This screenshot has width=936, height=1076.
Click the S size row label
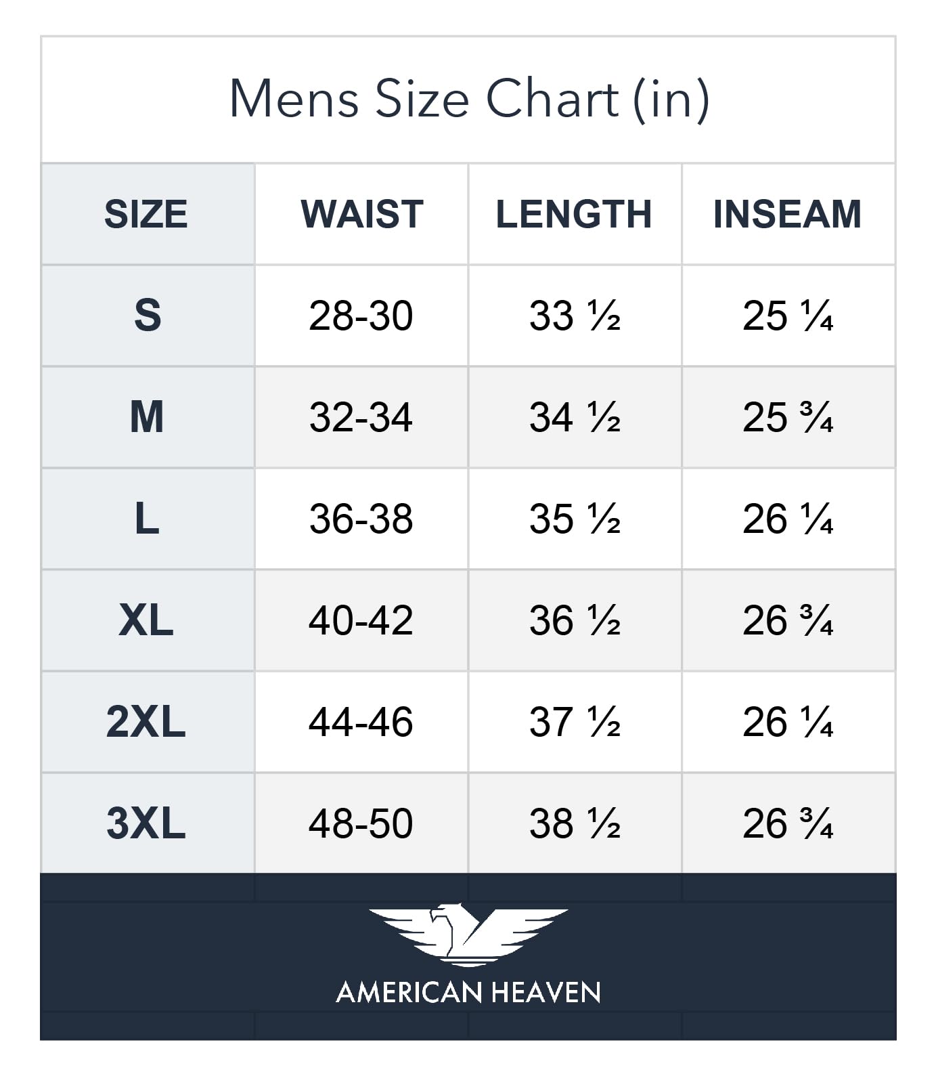148,316
